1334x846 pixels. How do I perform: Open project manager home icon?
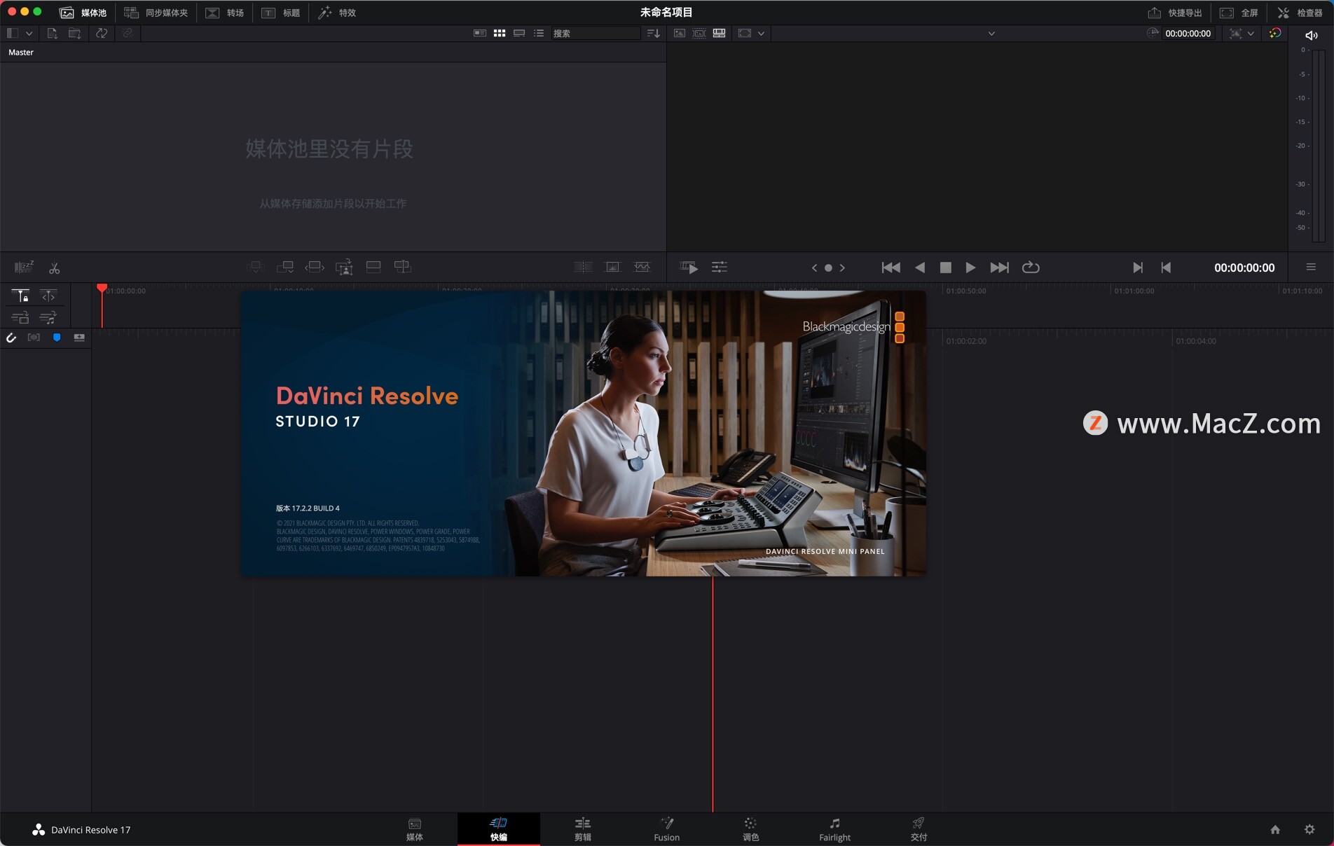point(1275,829)
